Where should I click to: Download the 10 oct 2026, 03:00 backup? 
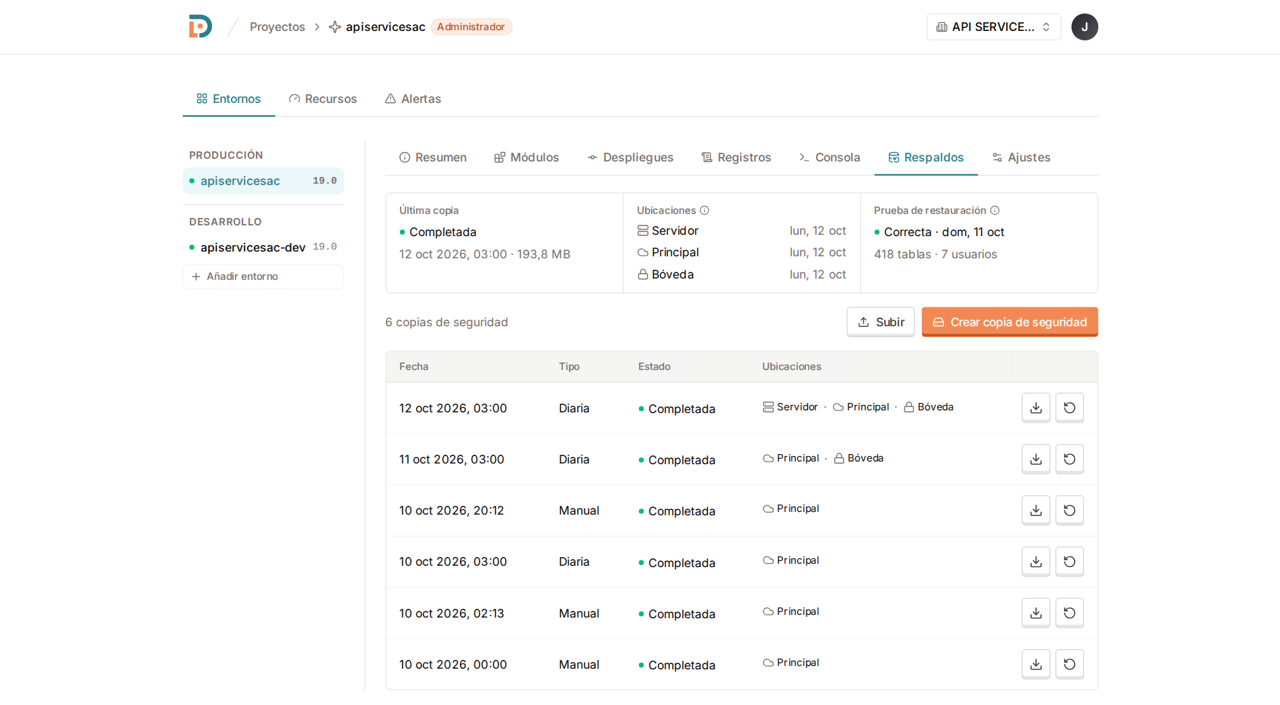click(1036, 562)
